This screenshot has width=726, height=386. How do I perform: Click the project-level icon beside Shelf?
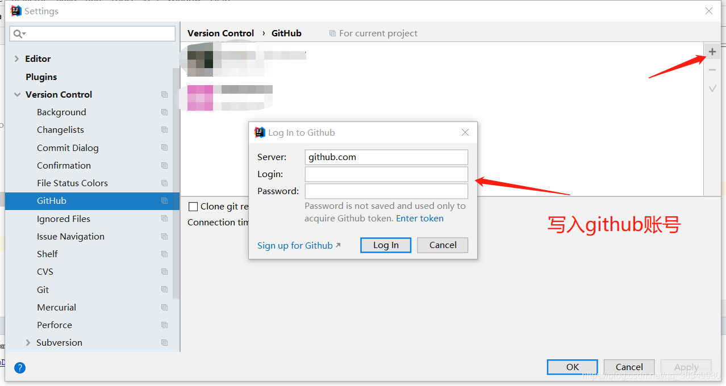(164, 254)
